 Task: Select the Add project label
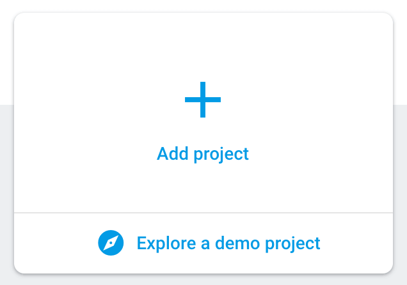click(203, 154)
